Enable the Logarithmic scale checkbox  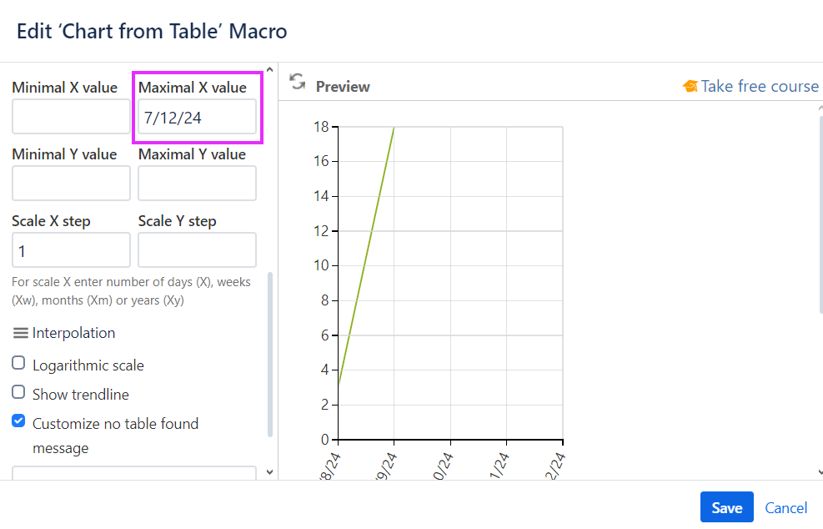pyautogui.click(x=18, y=364)
